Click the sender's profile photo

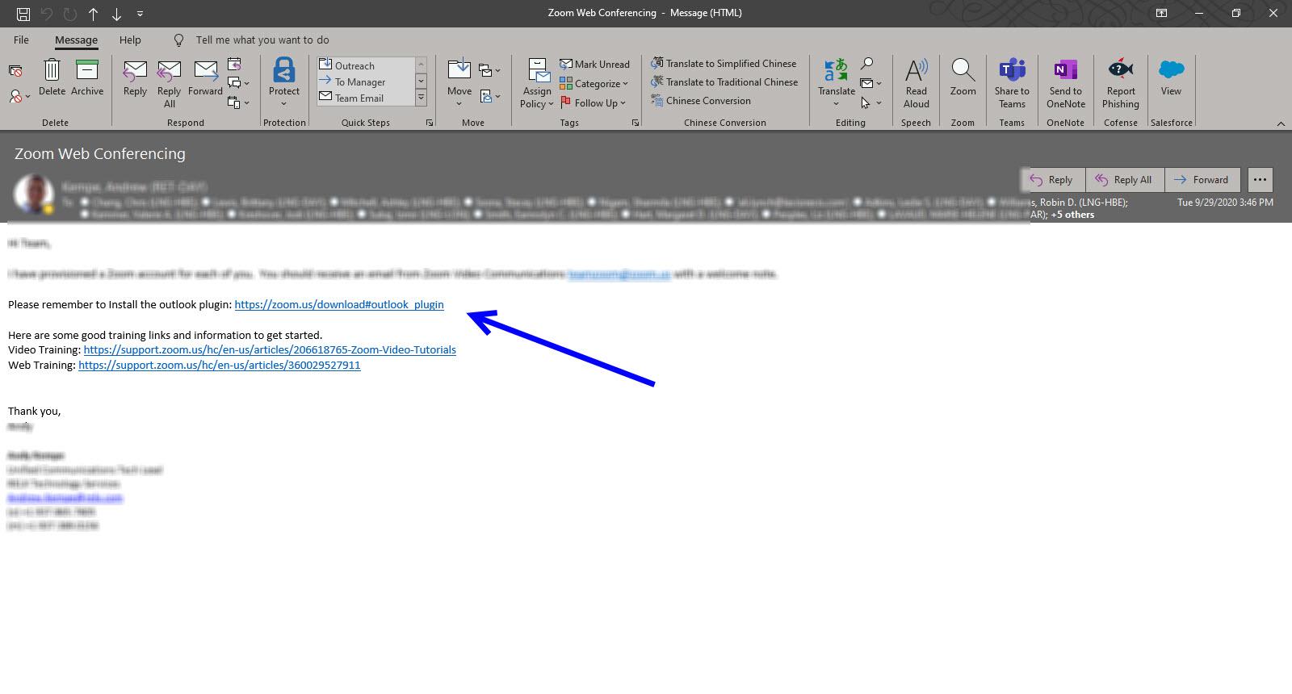[x=34, y=194]
